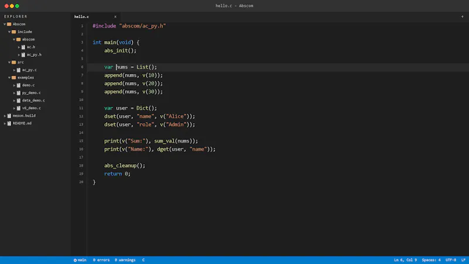Show the 0 errors status
Screen dimensions: 469x264
coord(101,260)
